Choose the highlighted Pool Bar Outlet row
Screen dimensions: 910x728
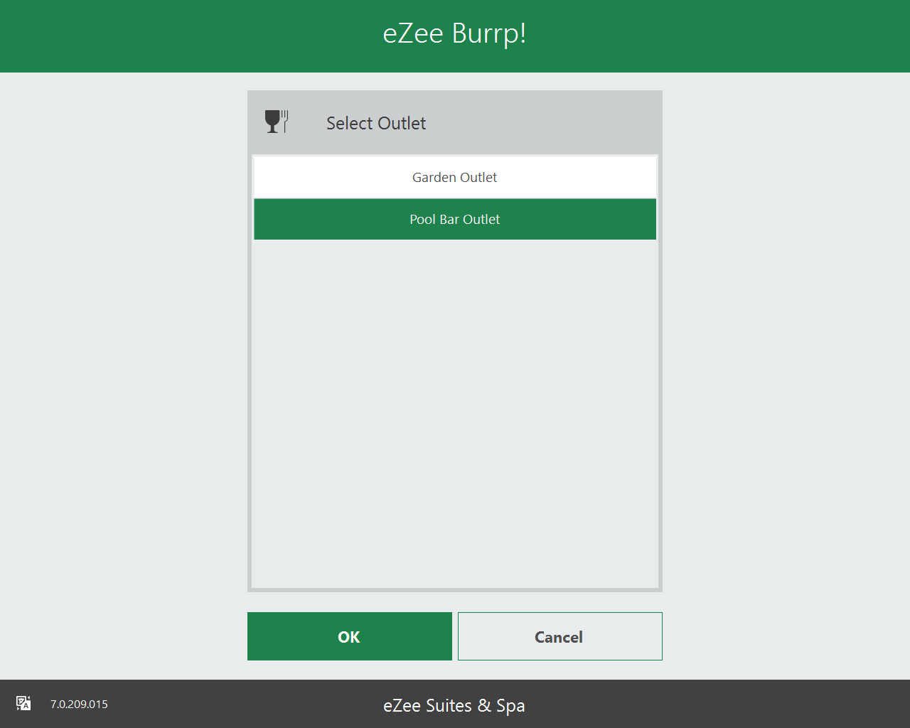455,220
